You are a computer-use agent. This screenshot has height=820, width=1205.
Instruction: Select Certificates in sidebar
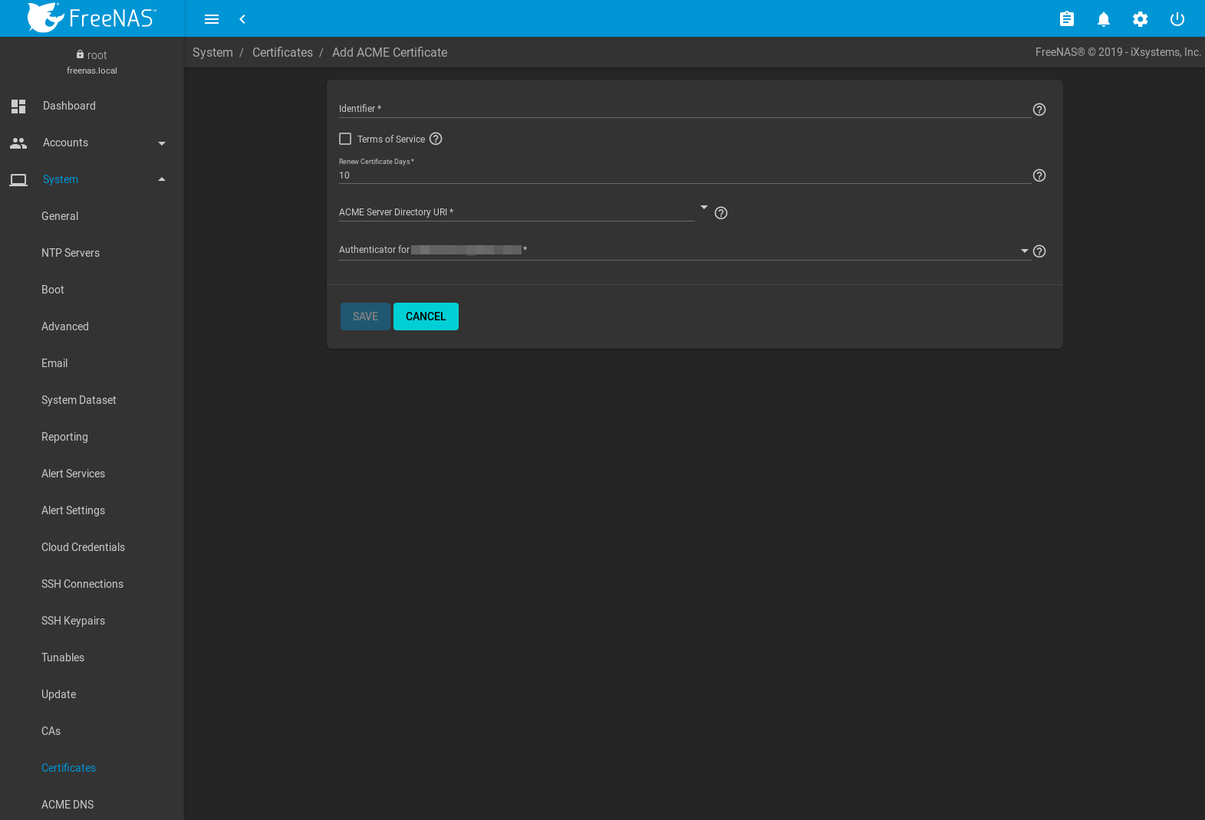pyautogui.click(x=68, y=768)
